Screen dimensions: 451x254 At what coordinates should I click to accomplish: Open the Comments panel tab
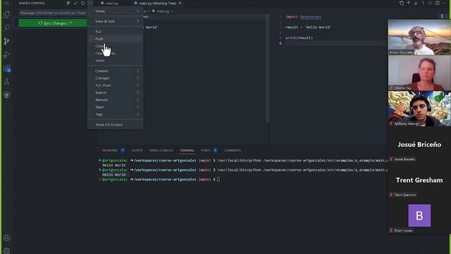point(232,150)
